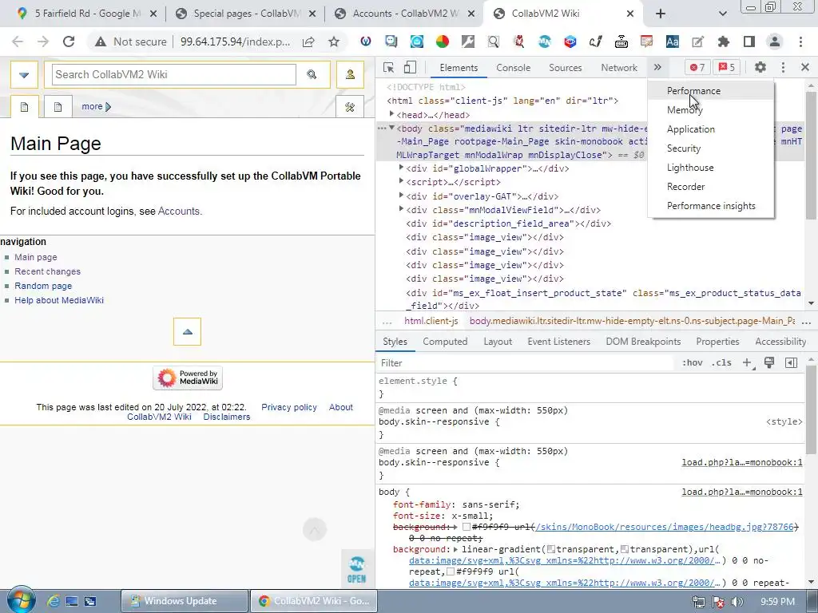Open DevTools settings gear
This screenshot has height=613, width=818.
click(760, 67)
